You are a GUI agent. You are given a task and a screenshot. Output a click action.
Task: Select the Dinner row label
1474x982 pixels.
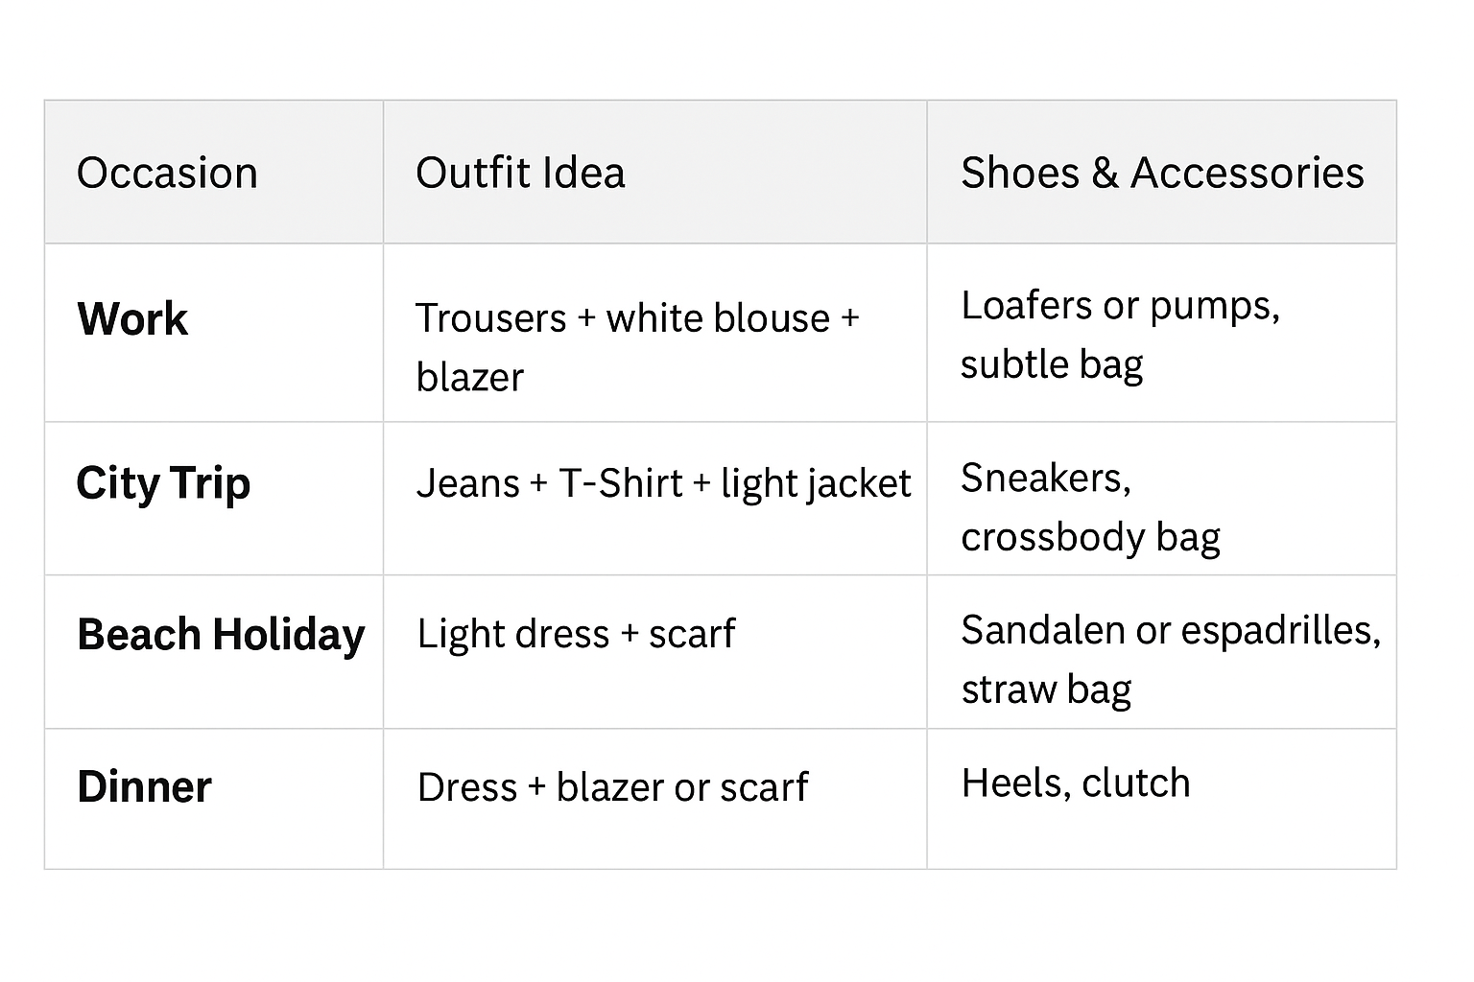tap(144, 787)
